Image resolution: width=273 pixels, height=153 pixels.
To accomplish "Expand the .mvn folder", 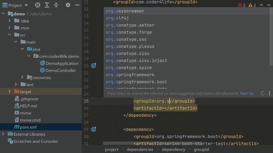I will [x=9, y=28].
